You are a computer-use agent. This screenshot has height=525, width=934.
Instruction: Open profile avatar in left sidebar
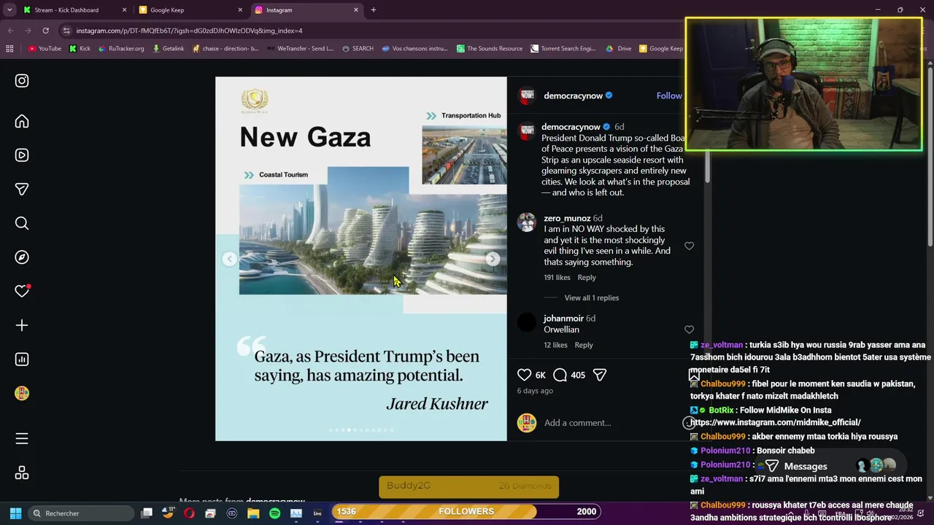[x=22, y=393]
